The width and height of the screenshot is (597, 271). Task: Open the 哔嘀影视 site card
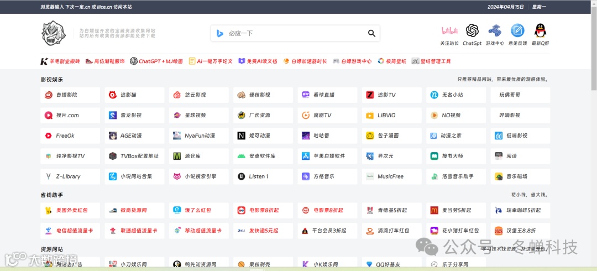(521, 115)
